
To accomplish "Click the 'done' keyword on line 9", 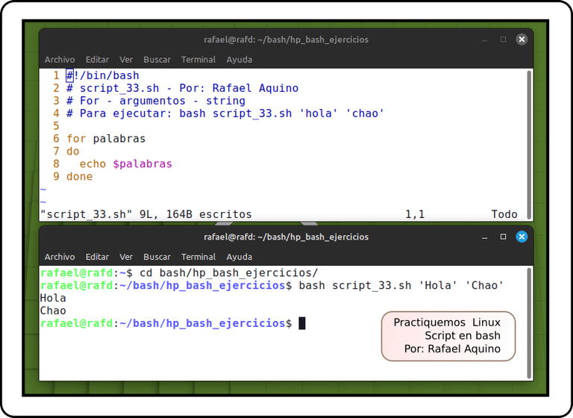I will pyautogui.click(x=79, y=177).
